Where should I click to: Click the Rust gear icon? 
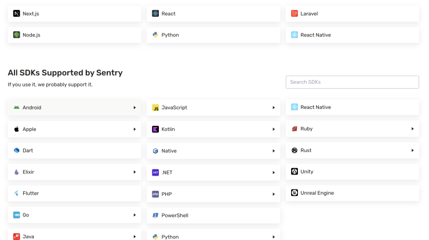pyautogui.click(x=295, y=150)
